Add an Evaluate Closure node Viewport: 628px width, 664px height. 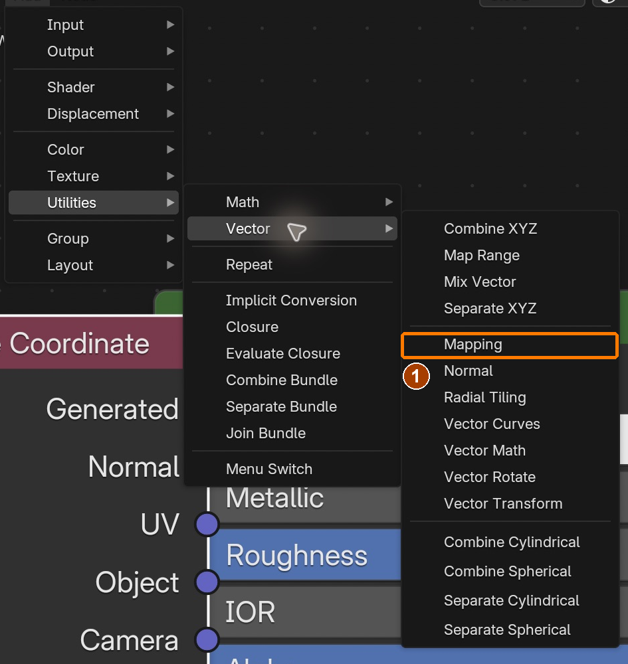pyautogui.click(x=292, y=354)
